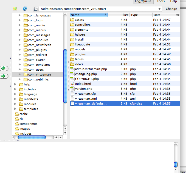The image size is (186, 173).
Task: Open the path dropdown arrow
Action: point(159,9)
